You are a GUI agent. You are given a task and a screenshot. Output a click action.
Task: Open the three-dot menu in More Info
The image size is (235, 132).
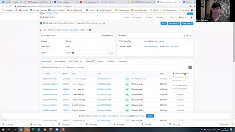(x=191, y=36)
